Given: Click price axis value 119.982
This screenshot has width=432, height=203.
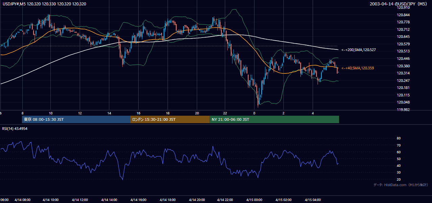Looking at the screenshot, I should 404,110.
